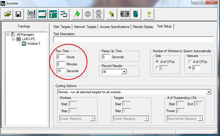Screen dimensions: 220x136
Task: Choose Network # of CPUs radio button
Action: (x=190, y=62)
